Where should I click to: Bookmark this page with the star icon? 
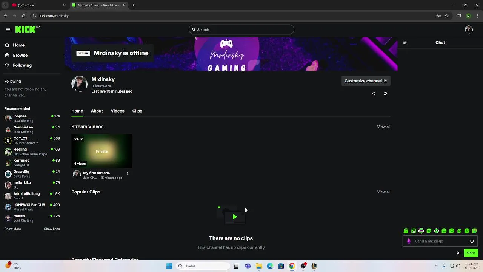tap(447, 16)
